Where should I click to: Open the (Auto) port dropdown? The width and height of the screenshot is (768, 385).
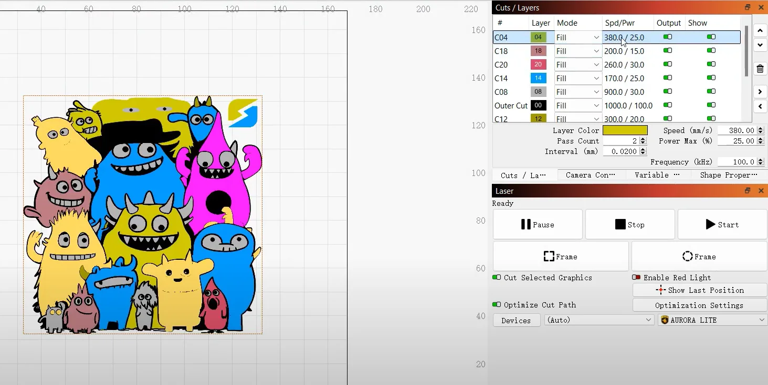point(598,320)
